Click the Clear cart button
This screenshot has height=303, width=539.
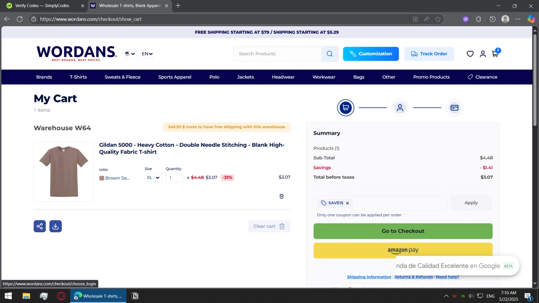click(x=269, y=226)
